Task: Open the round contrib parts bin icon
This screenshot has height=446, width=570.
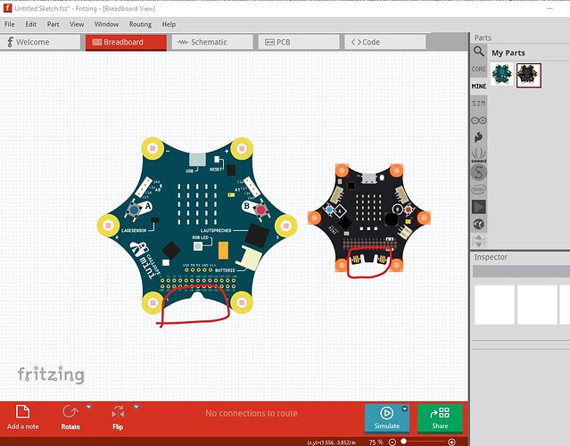Action: (x=479, y=224)
